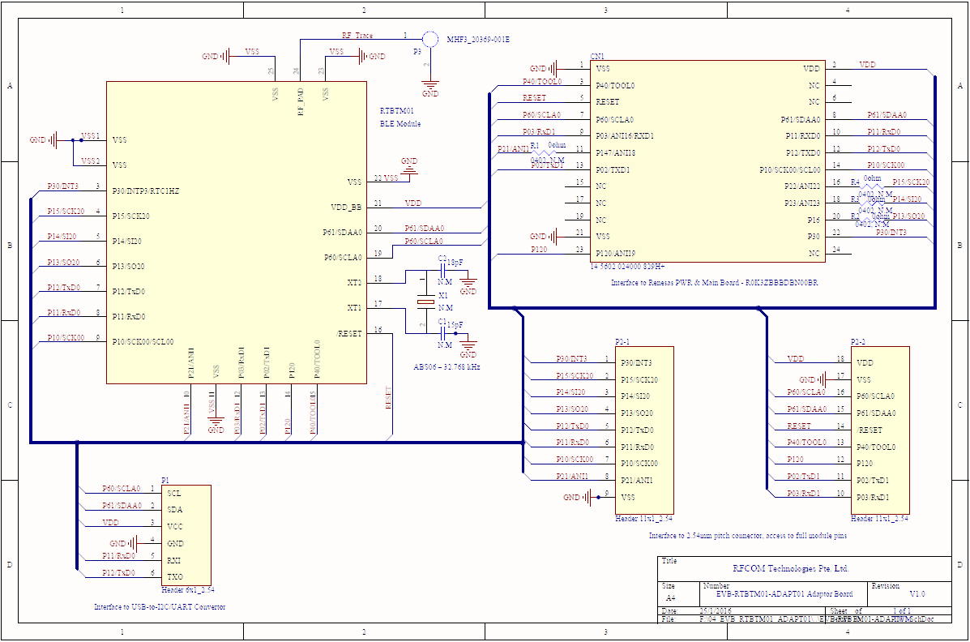970x642 pixels.
Task: Click the 'VDD' pin name inside CN1
Action: tap(812, 69)
